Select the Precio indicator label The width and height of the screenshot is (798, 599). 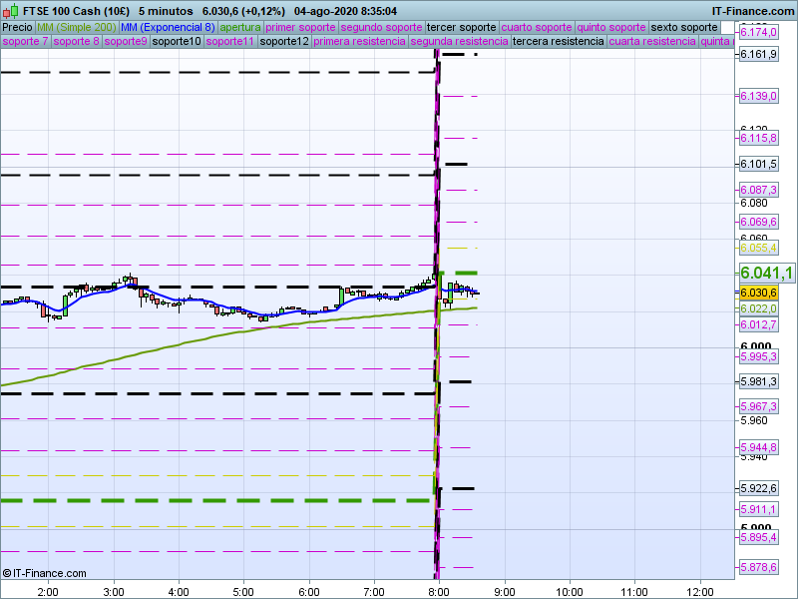coord(17,27)
